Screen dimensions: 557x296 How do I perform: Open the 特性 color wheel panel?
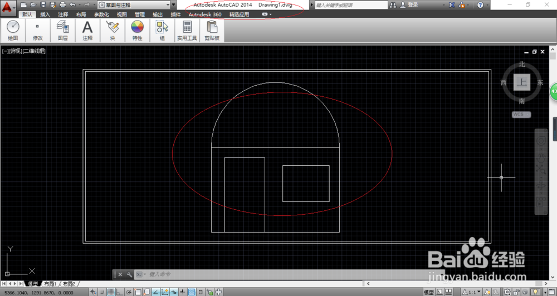(138, 31)
